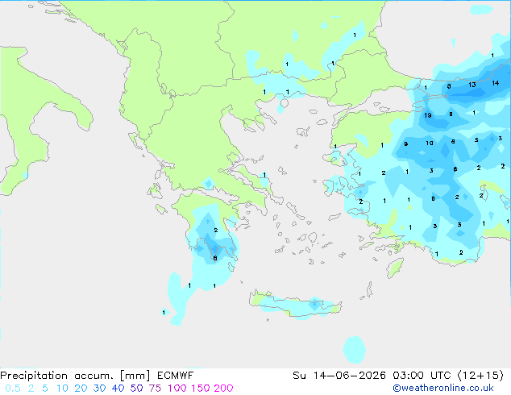Click the map value 19 over Turkey

pyautogui.click(x=428, y=115)
